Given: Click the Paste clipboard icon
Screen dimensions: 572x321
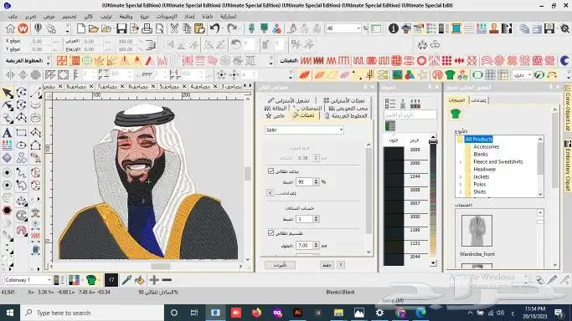Looking at the screenshot, I should coord(199,28).
